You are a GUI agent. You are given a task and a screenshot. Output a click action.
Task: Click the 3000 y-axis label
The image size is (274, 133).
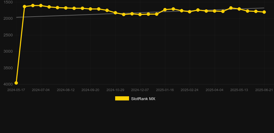[x=8, y=51]
